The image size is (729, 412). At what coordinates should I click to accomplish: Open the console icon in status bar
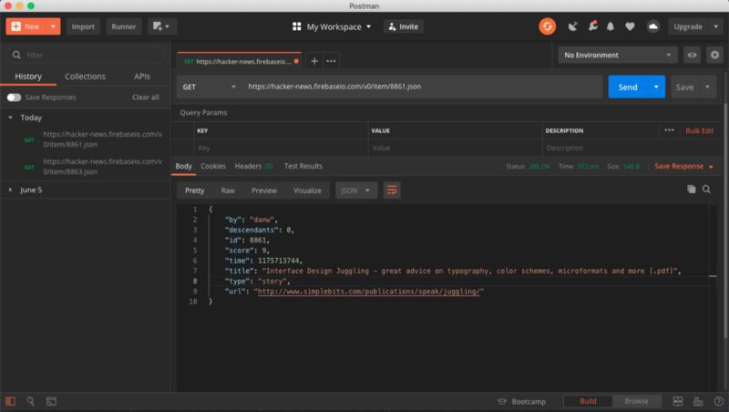coord(51,401)
